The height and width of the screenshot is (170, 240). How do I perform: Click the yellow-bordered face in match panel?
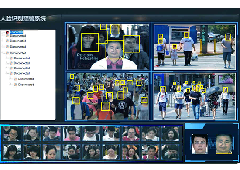tap(224, 144)
